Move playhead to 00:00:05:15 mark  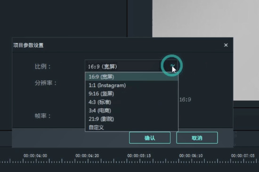[139, 156]
